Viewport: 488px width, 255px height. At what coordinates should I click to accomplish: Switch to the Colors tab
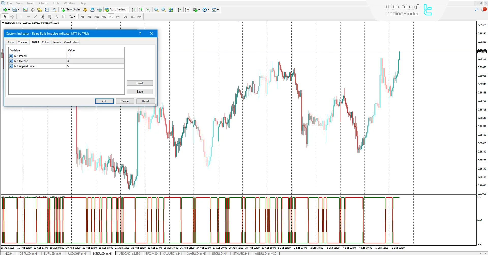(46, 42)
